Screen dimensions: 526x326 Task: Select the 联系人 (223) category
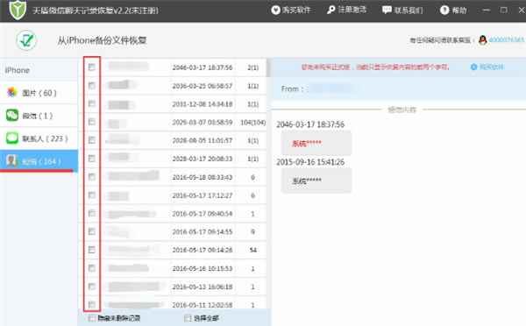[x=39, y=138]
